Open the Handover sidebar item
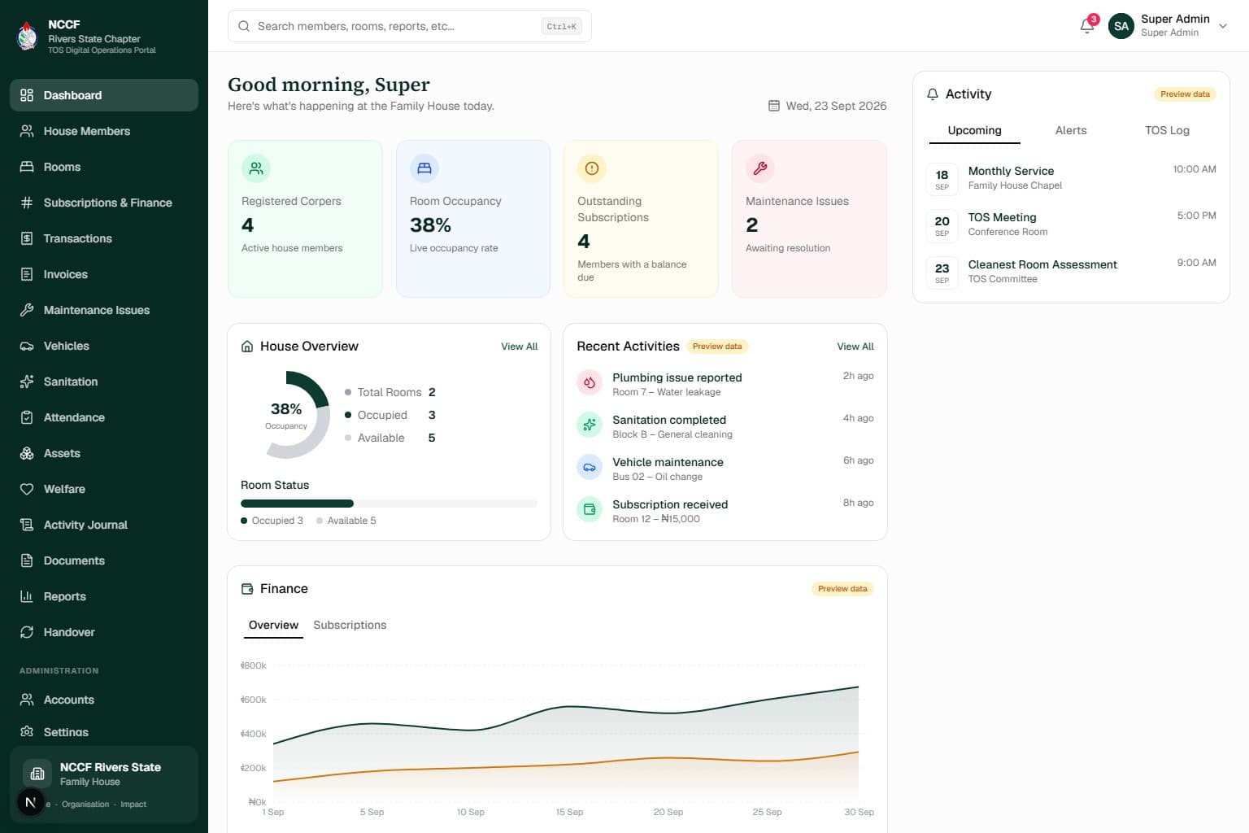This screenshot has width=1249, height=833. click(x=104, y=632)
